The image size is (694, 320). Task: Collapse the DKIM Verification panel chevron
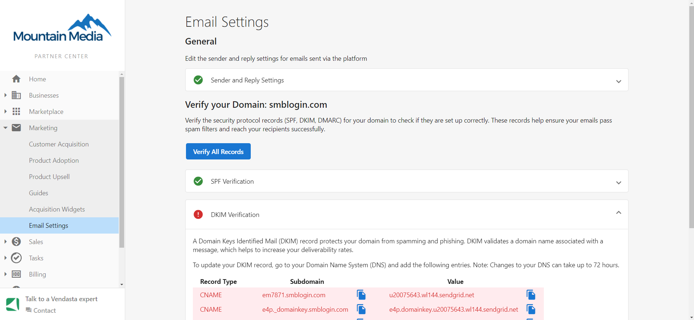pyautogui.click(x=619, y=213)
